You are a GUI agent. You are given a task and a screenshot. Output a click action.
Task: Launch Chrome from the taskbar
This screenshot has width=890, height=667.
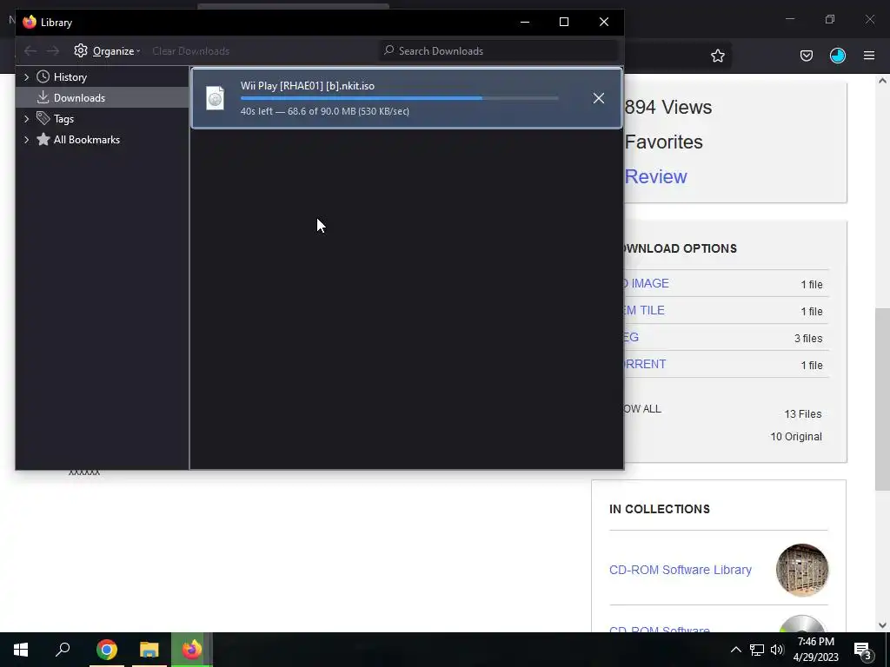[106, 650]
